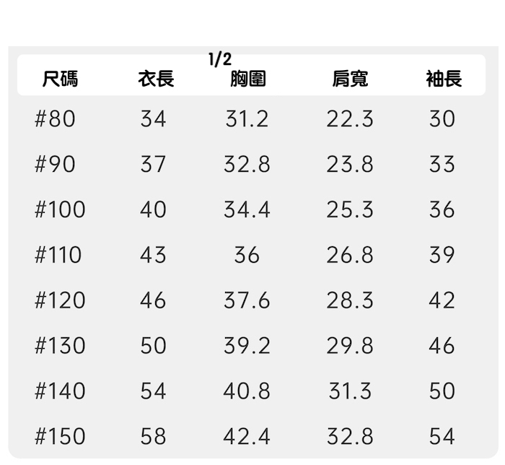
Task: Click the 尺碼 column header
Action: (60, 79)
